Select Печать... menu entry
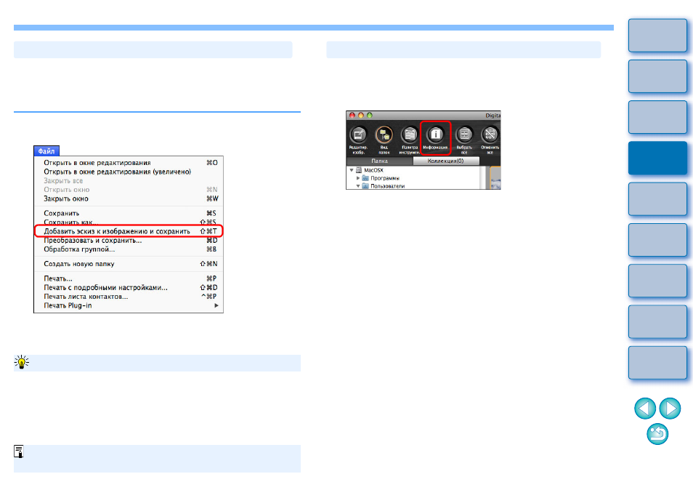 click(x=129, y=278)
